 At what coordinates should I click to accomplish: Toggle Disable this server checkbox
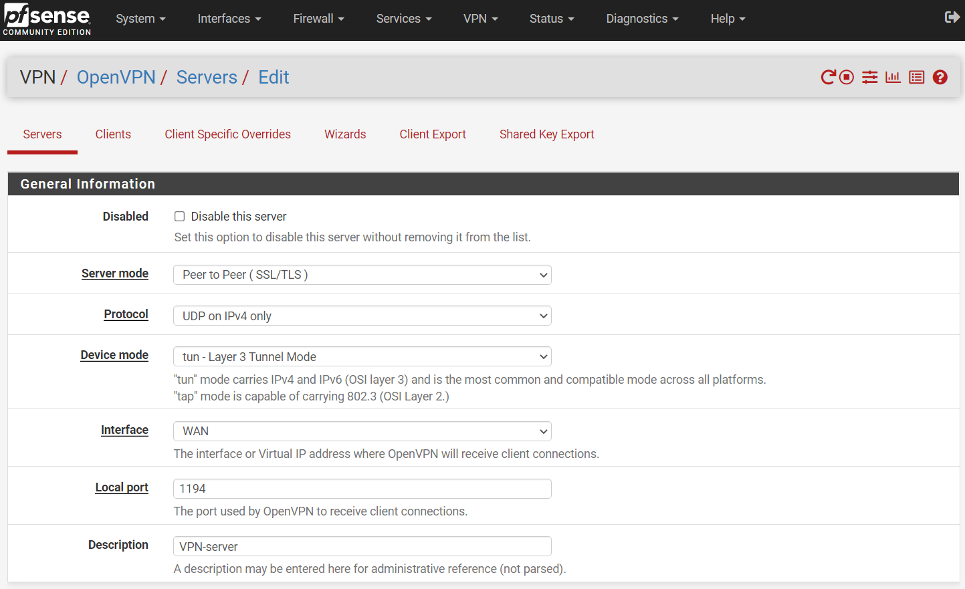179,216
